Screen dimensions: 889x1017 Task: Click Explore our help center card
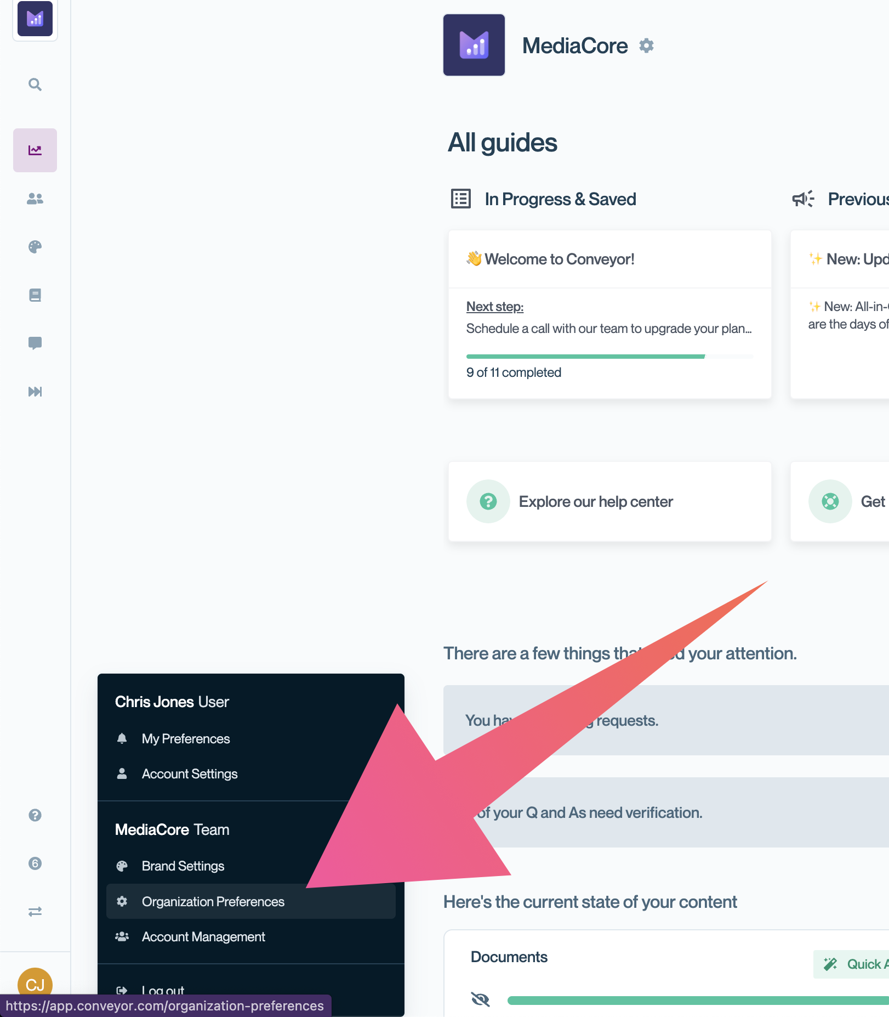coord(610,501)
